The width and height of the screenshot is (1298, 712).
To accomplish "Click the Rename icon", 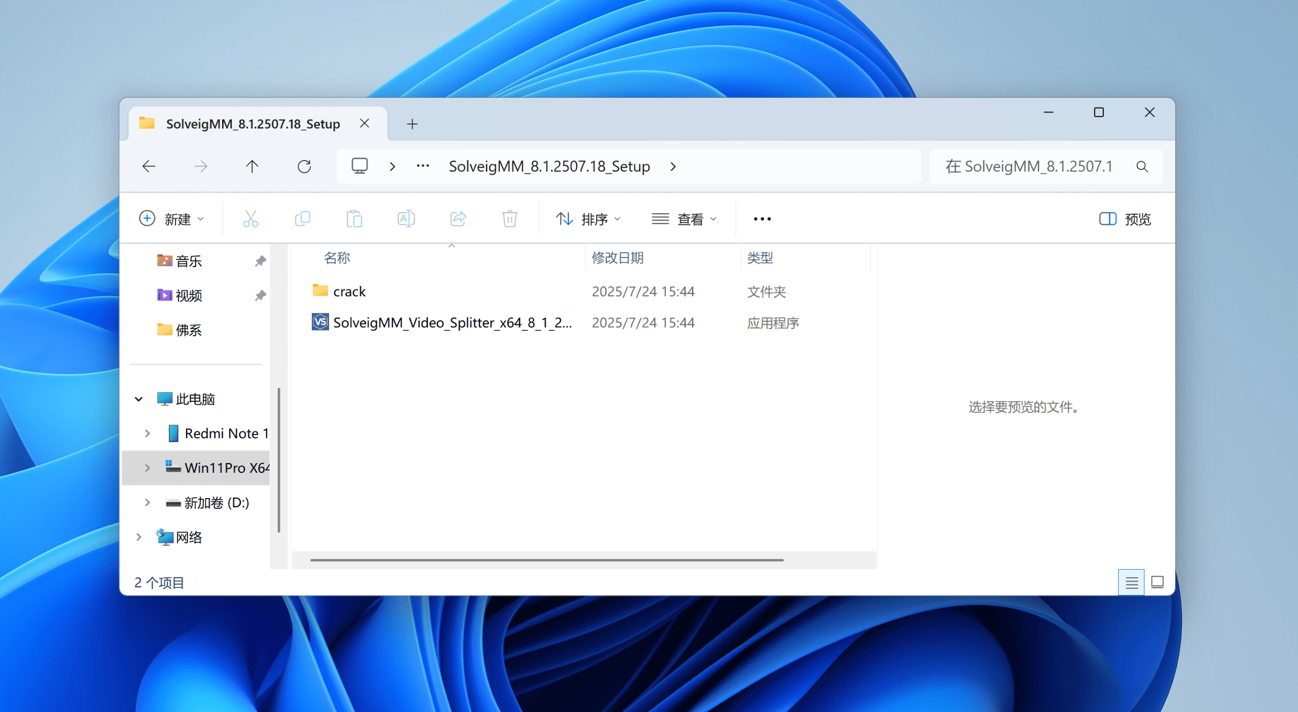I will tap(406, 219).
